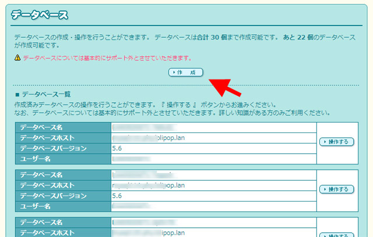Viewport: 373px width, 237px height.
Task: Click version 5.6 in first database table
Action: point(117,148)
